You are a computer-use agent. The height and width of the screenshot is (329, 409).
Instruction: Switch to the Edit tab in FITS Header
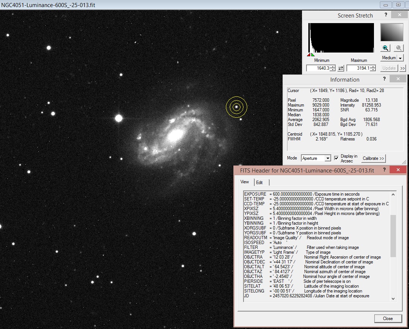(x=260, y=182)
